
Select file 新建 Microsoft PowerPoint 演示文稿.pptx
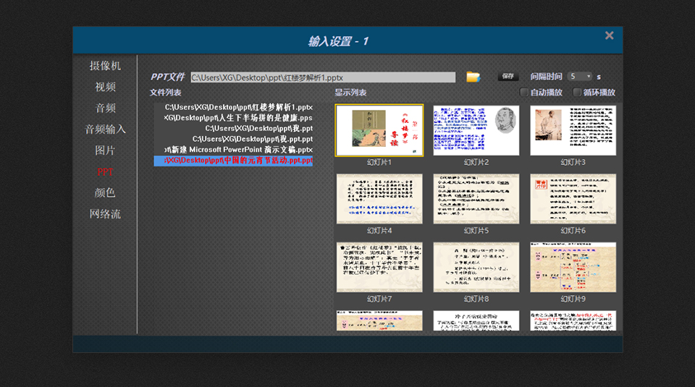234,150
